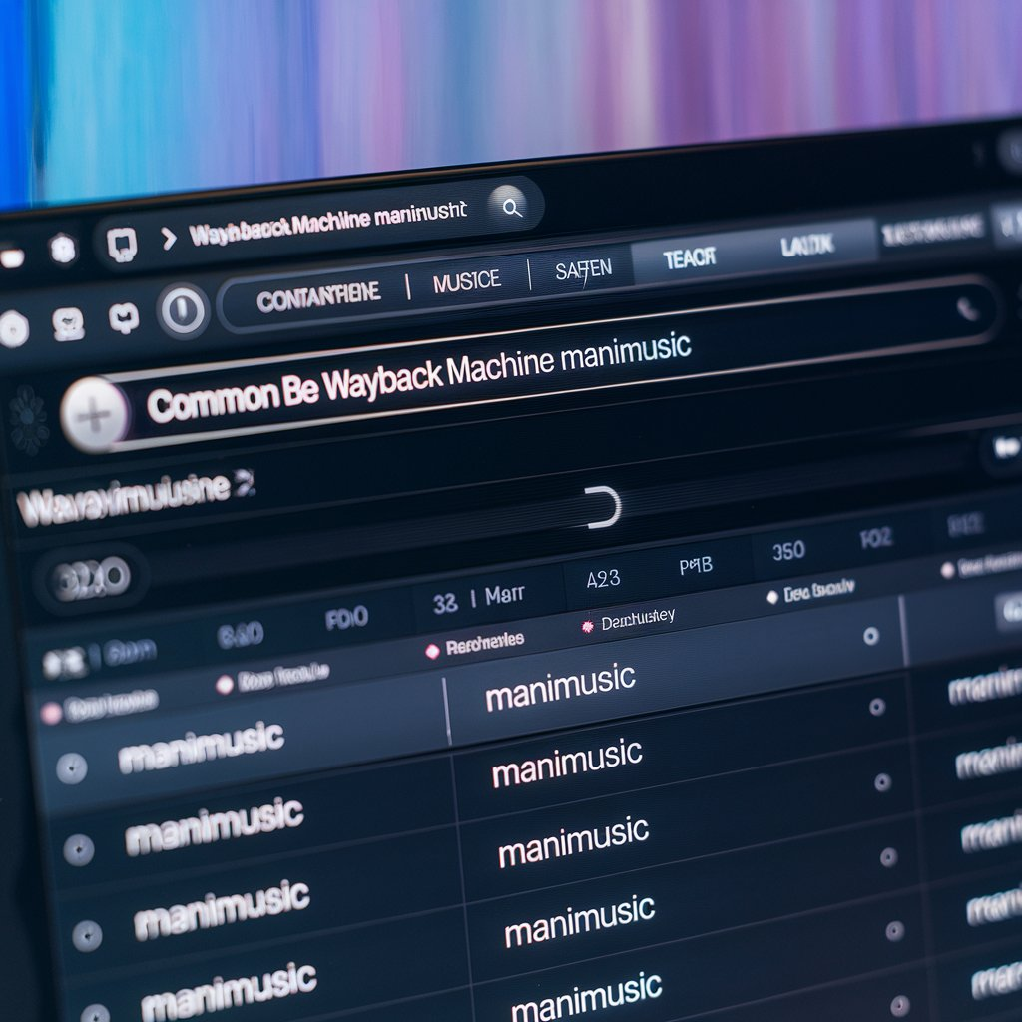Select the SAFTEN tab

click(583, 269)
